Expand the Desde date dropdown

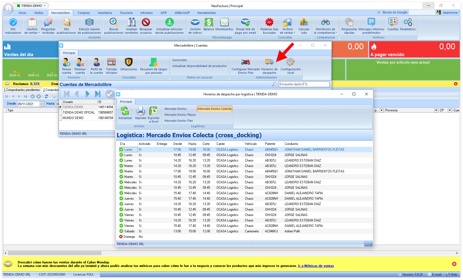pyautogui.click(x=42, y=104)
